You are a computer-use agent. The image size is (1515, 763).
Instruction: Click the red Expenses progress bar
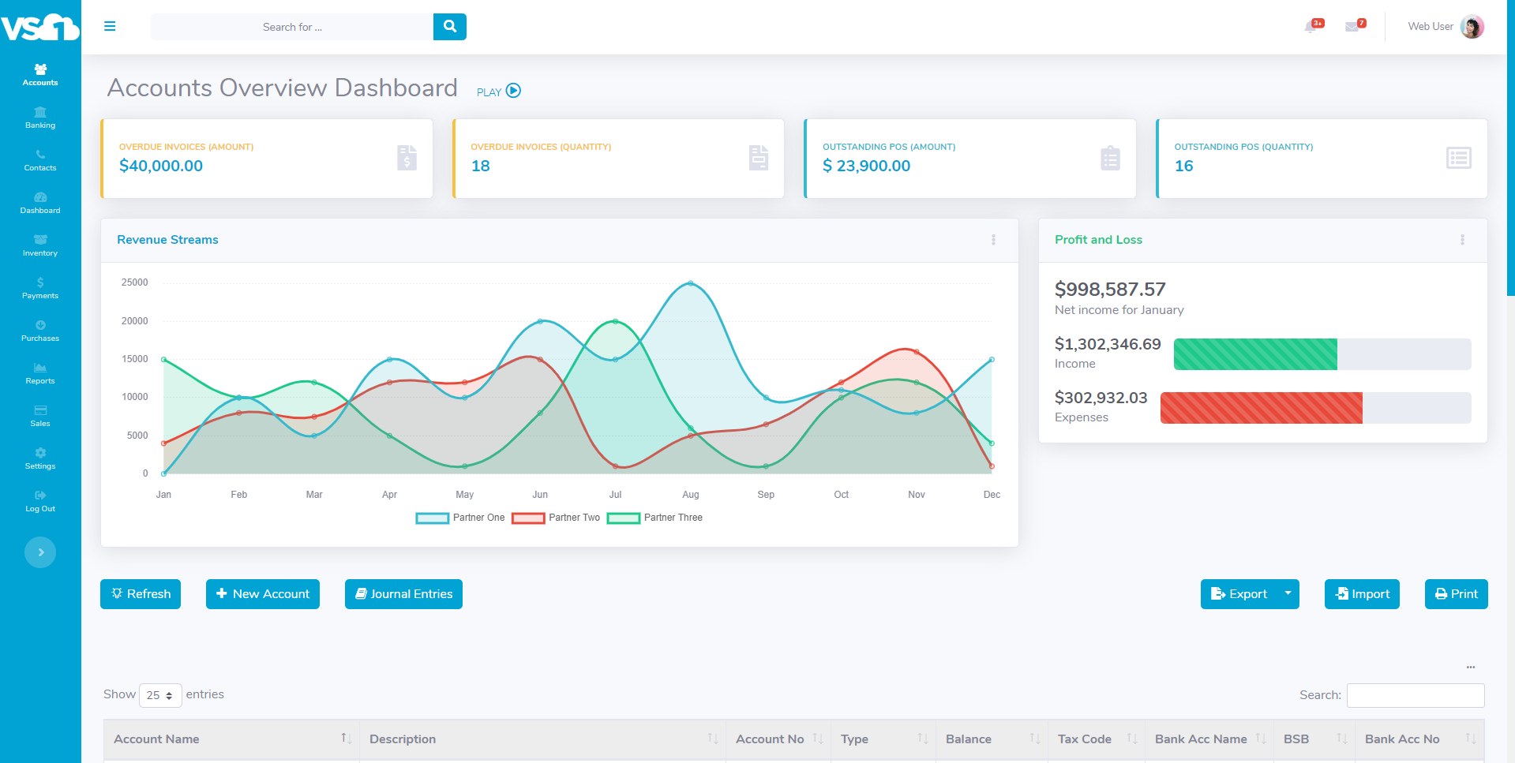coord(1262,408)
